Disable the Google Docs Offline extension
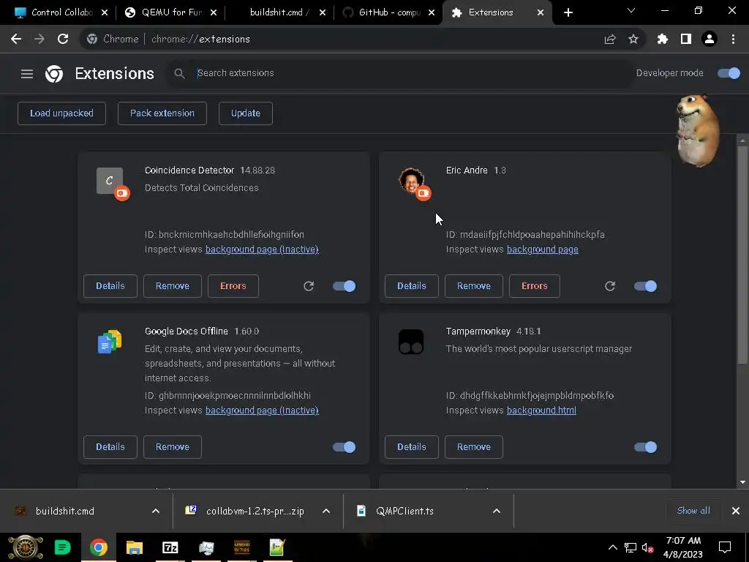The width and height of the screenshot is (749, 562). [344, 447]
